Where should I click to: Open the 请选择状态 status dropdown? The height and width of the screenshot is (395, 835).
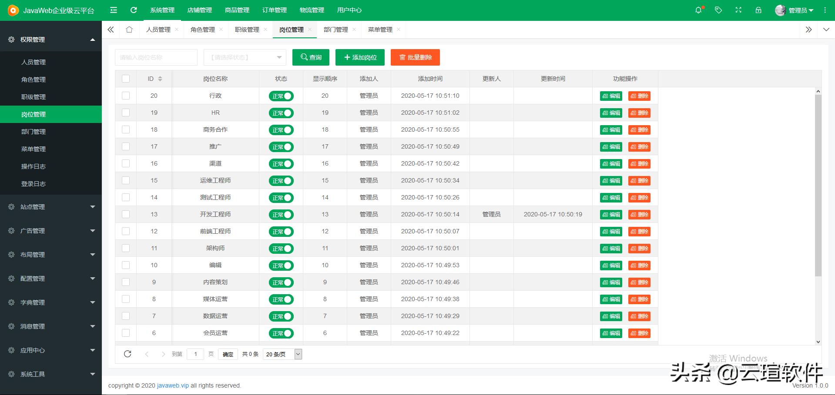245,57
